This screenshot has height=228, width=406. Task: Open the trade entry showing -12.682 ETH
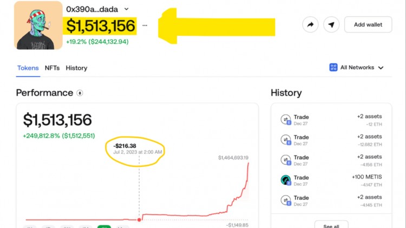point(331,140)
